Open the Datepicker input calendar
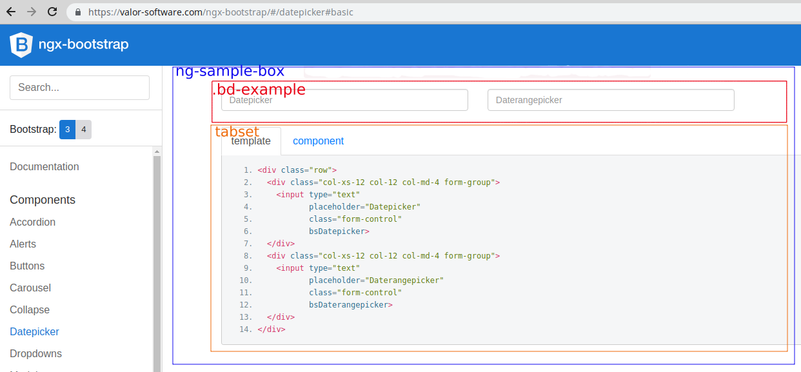The height and width of the screenshot is (372, 801). click(x=344, y=100)
